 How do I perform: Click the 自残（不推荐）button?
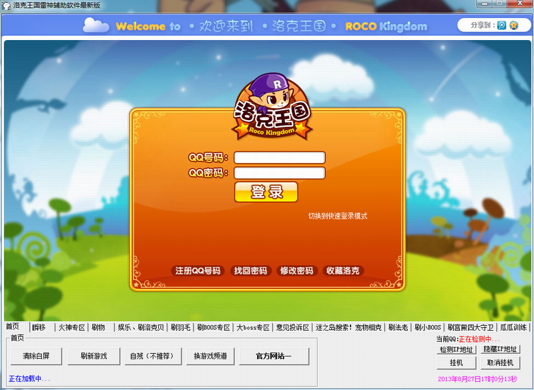154,357
